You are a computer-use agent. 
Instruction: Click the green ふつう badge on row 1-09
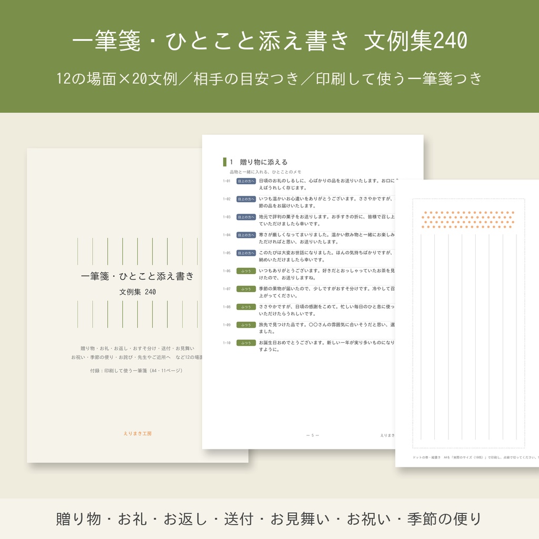(246, 325)
